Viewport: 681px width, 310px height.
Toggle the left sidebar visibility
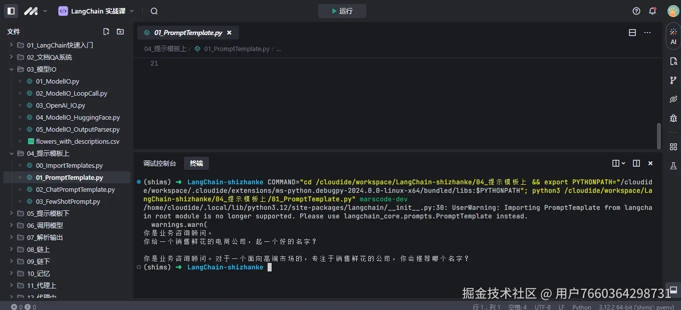pos(11,10)
